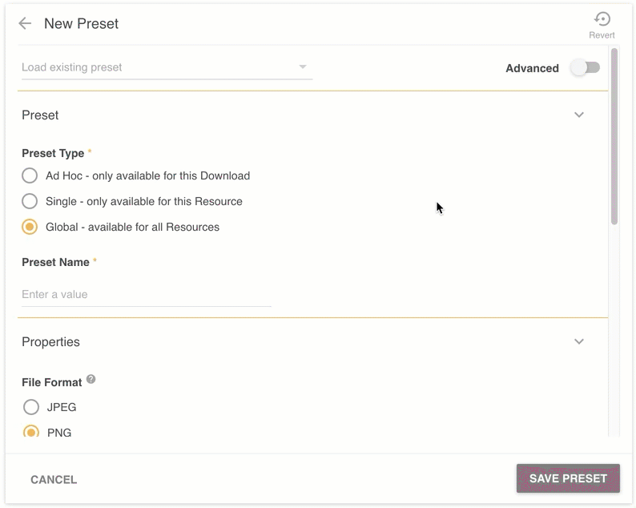
Task: Click the vertical scrollbar thumb
Action: coord(614,136)
